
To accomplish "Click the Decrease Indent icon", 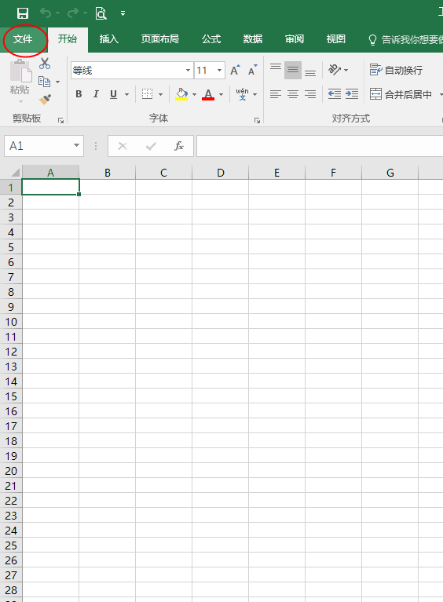I will [335, 94].
